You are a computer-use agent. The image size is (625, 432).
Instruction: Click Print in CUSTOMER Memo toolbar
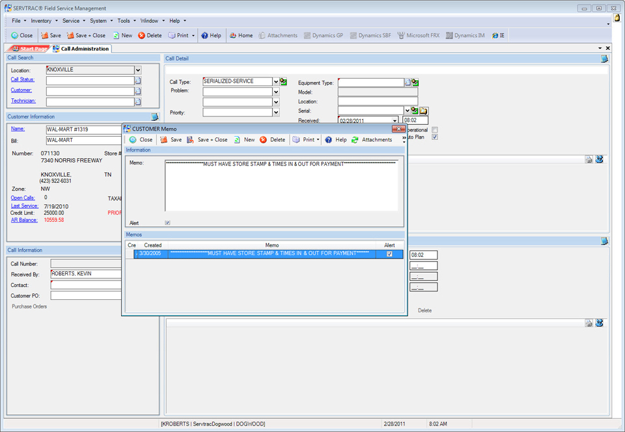click(304, 140)
